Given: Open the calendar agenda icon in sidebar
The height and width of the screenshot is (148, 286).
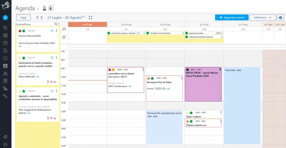Looking at the screenshot, I should 5,65.
